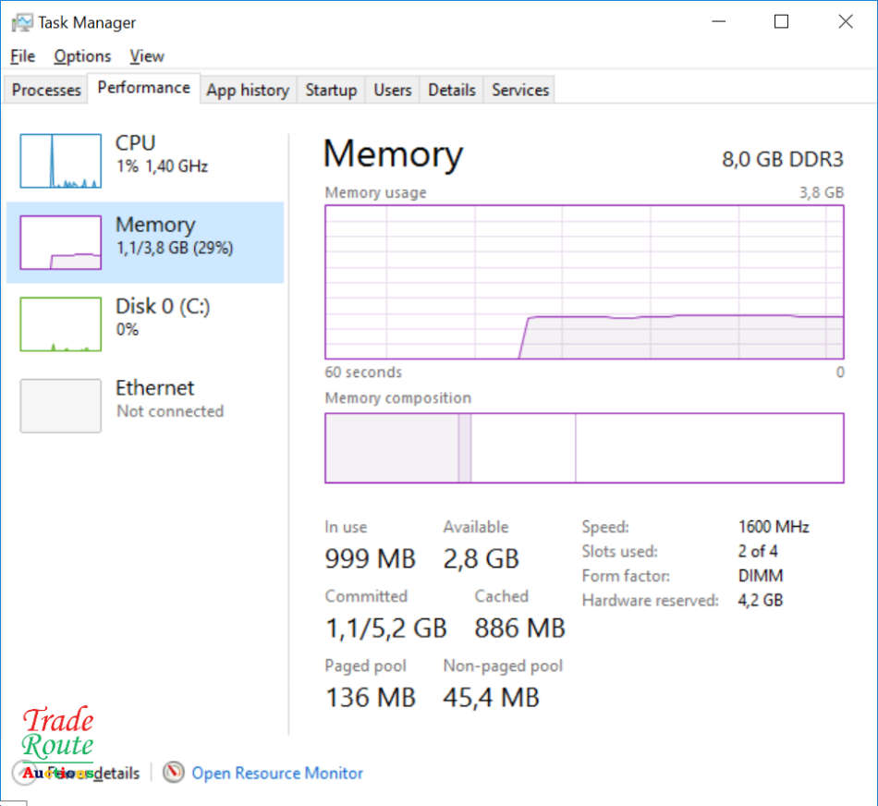The width and height of the screenshot is (878, 806).
Task: Switch to the Services tab
Action: pos(519,90)
